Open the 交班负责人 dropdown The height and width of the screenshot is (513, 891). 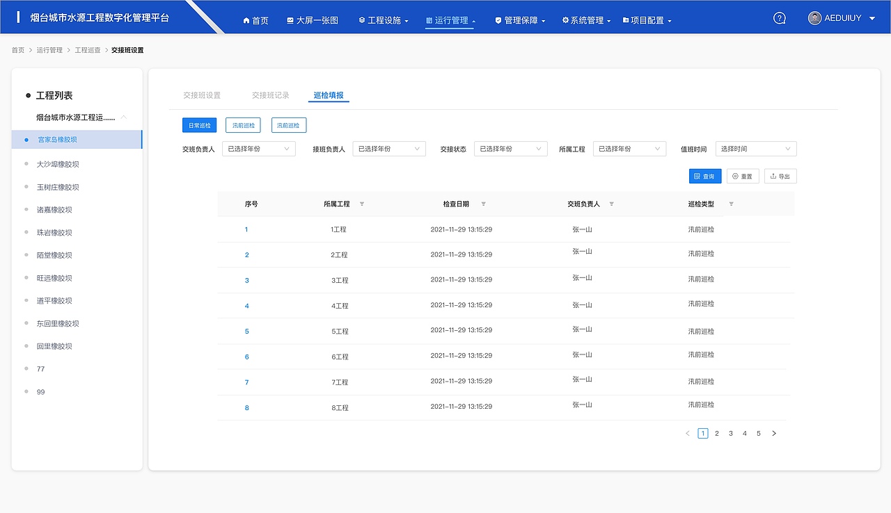point(259,149)
